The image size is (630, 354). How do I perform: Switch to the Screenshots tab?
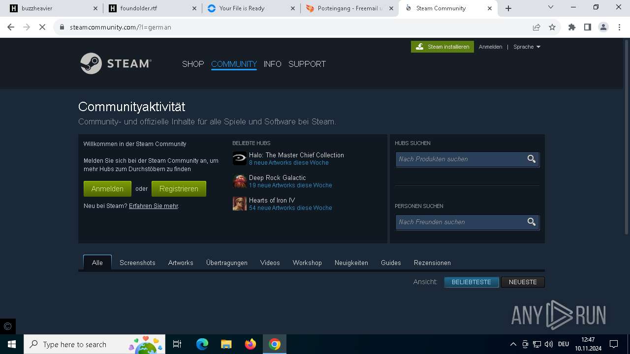pyautogui.click(x=137, y=263)
